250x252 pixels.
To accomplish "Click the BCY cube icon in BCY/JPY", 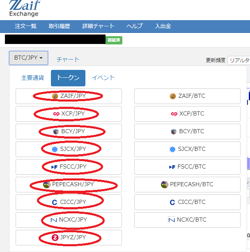I will [56, 132].
